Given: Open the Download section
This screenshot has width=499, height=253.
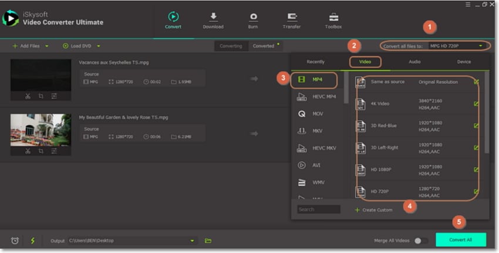Looking at the screenshot, I should pos(213,21).
